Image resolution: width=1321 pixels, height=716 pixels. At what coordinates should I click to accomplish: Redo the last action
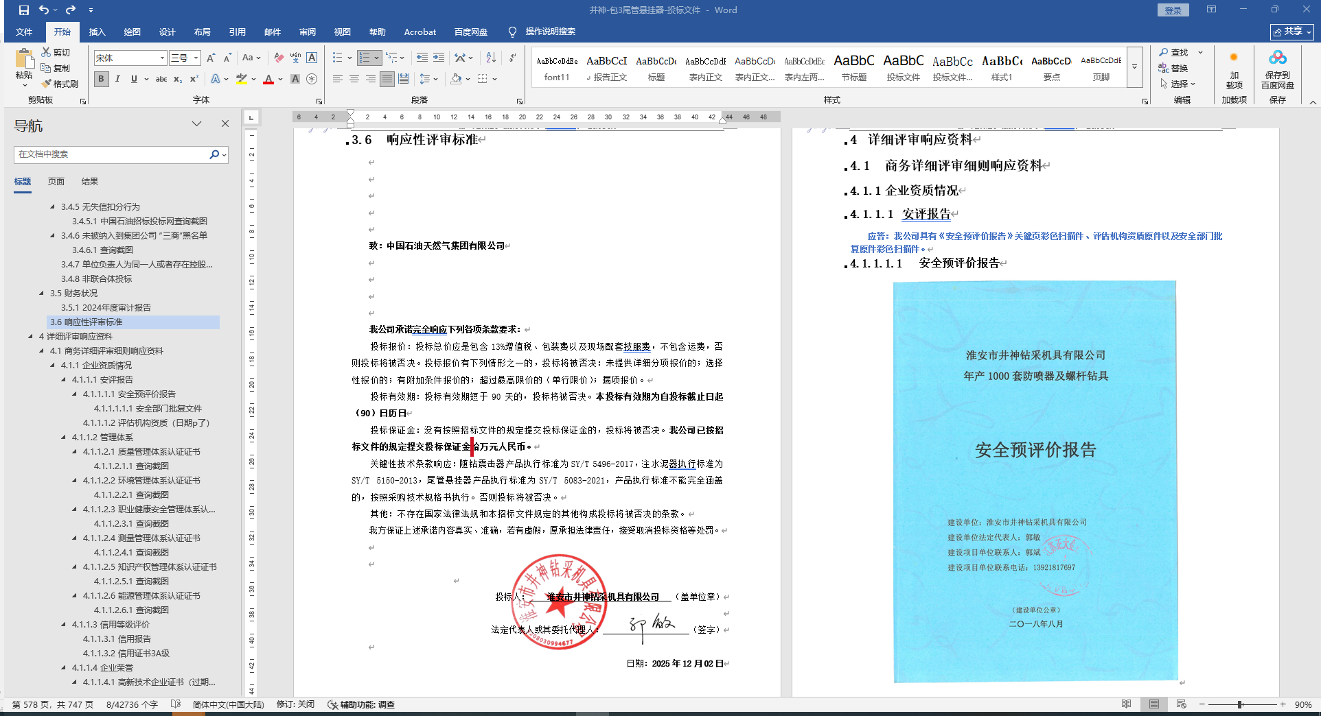(x=71, y=10)
